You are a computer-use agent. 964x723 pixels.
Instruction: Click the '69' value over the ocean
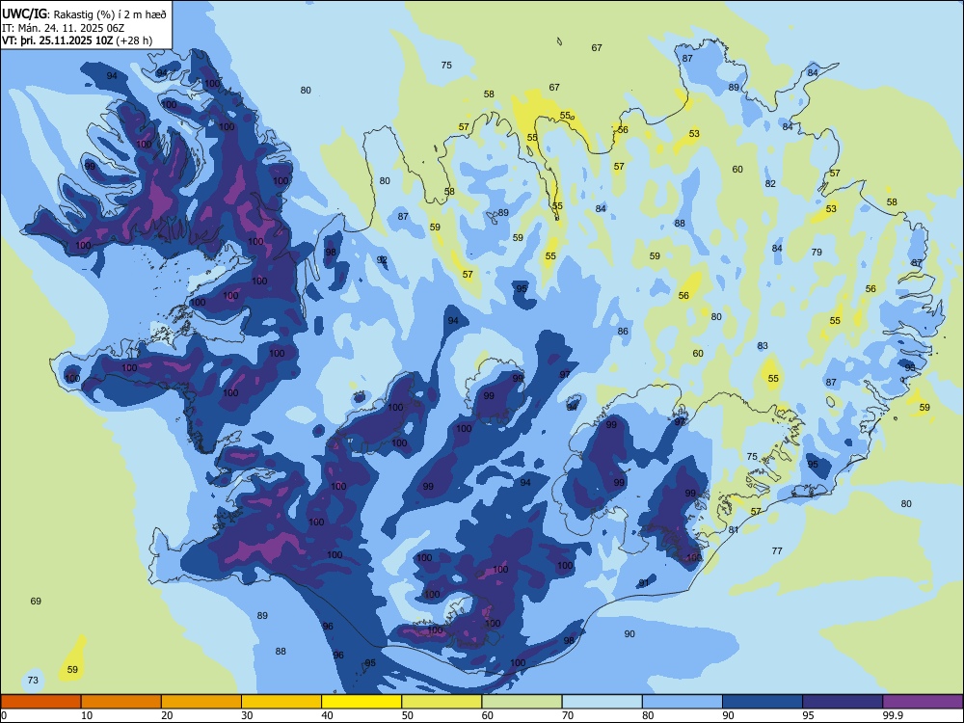36,601
